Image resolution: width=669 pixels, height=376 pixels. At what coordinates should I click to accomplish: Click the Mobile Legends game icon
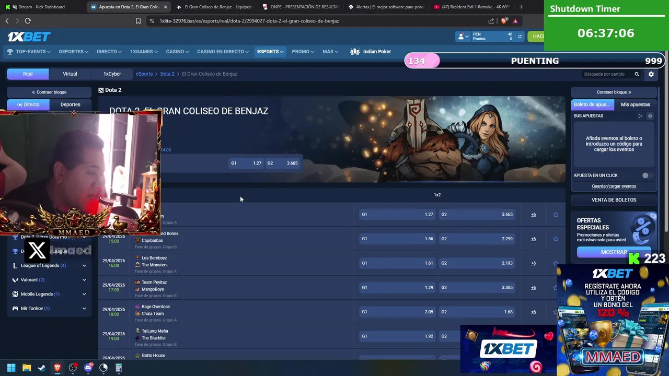15,294
